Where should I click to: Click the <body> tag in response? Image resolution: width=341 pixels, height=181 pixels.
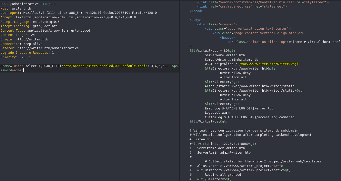195,20
